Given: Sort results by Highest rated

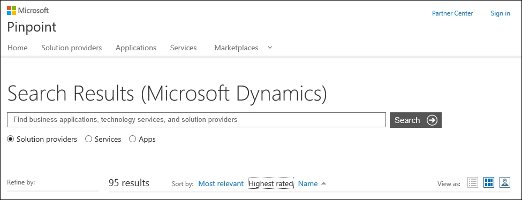Looking at the screenshot, I should pos(271,183).
